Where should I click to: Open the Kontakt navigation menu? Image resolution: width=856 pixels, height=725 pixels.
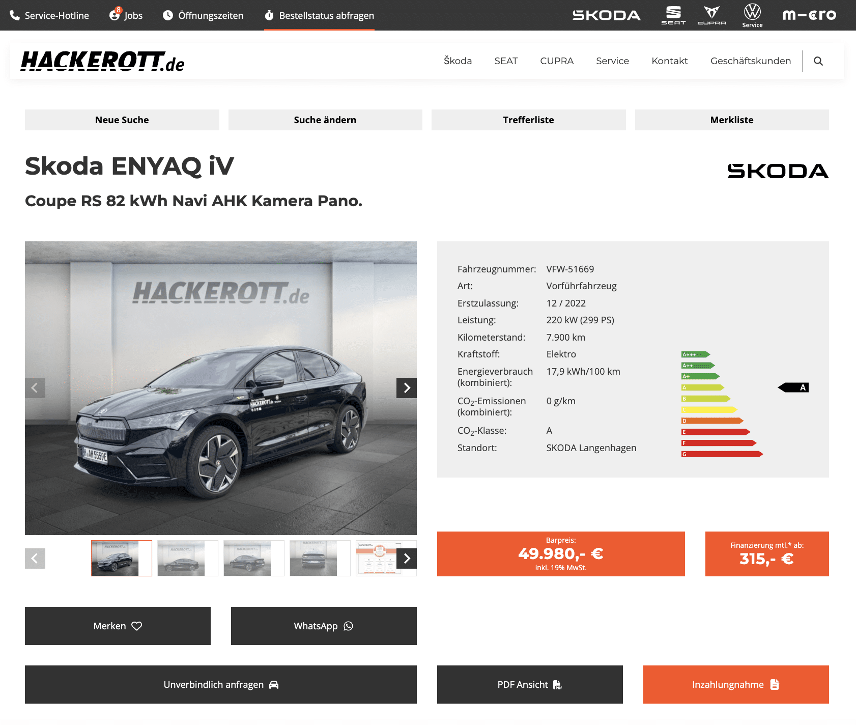pyautogui.click(x=669, y=61)
